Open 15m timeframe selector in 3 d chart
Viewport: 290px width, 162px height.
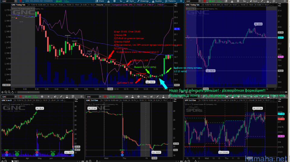145,97
